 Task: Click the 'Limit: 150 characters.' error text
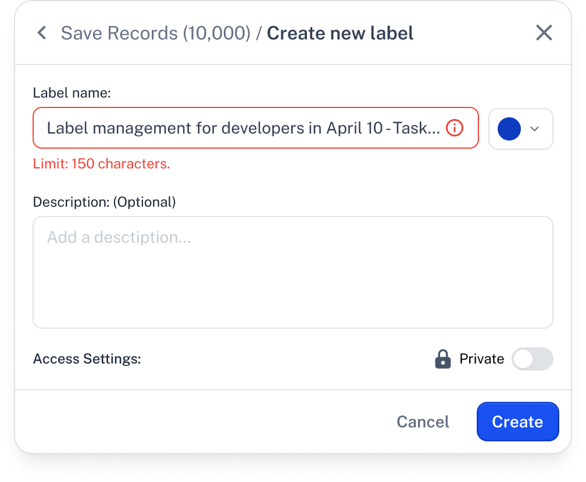pyautogui.click(x=101, y=164)
